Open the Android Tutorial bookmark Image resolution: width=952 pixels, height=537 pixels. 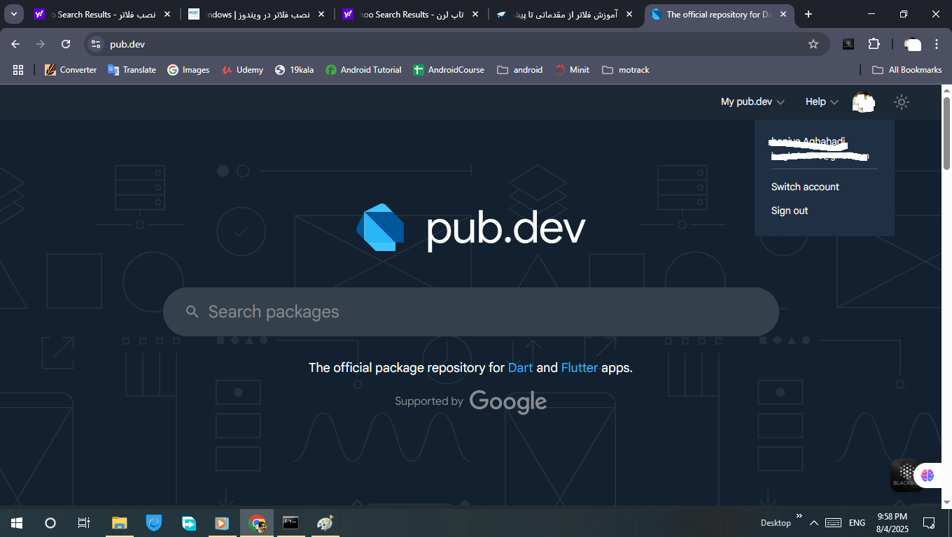click(363, 70)
